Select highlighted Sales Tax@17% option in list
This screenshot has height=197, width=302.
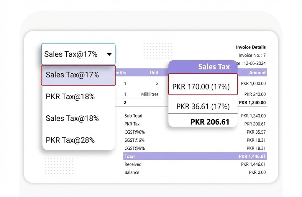(x=78, y=75)
